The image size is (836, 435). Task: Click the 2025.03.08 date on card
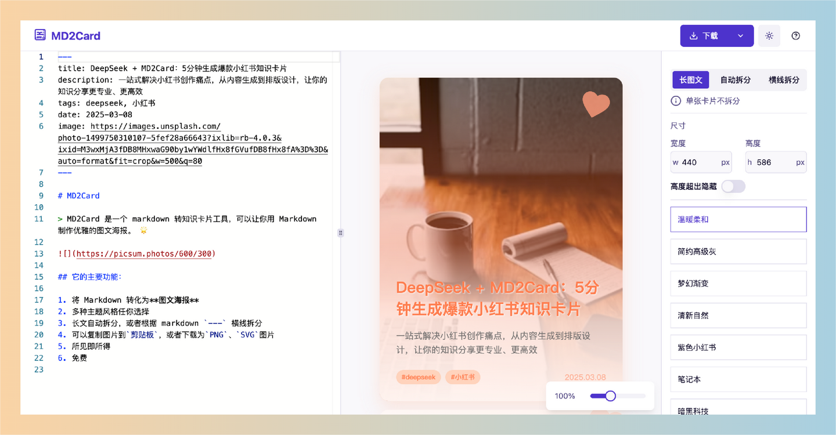click(x=585, y=377)
